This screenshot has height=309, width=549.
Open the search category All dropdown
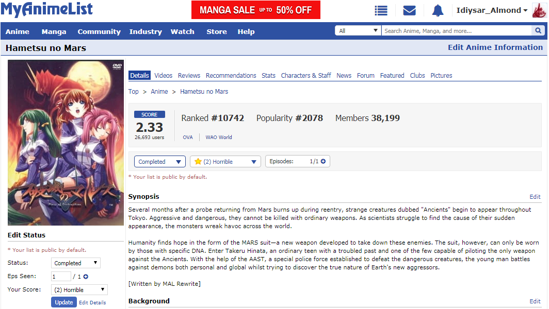(358, 31)
